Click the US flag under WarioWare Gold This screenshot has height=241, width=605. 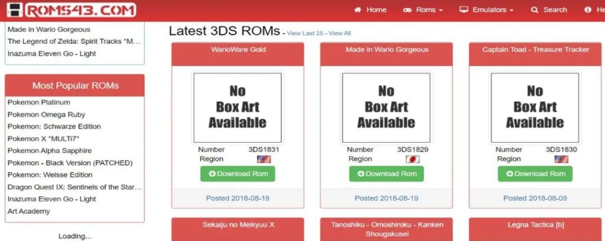click(264, 159)
